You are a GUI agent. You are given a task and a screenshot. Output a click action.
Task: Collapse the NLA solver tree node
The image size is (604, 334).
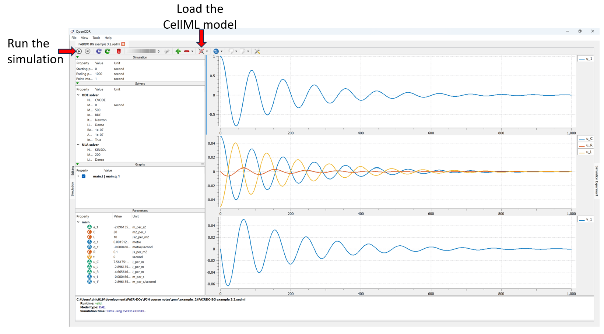pos(78,145)
